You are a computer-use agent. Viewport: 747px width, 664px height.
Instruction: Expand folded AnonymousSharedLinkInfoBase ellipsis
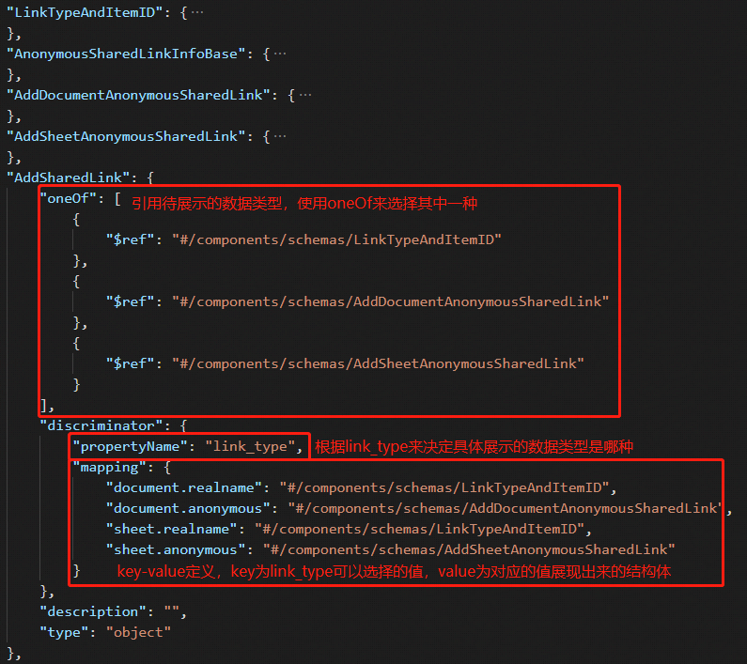tap(280, 54)
